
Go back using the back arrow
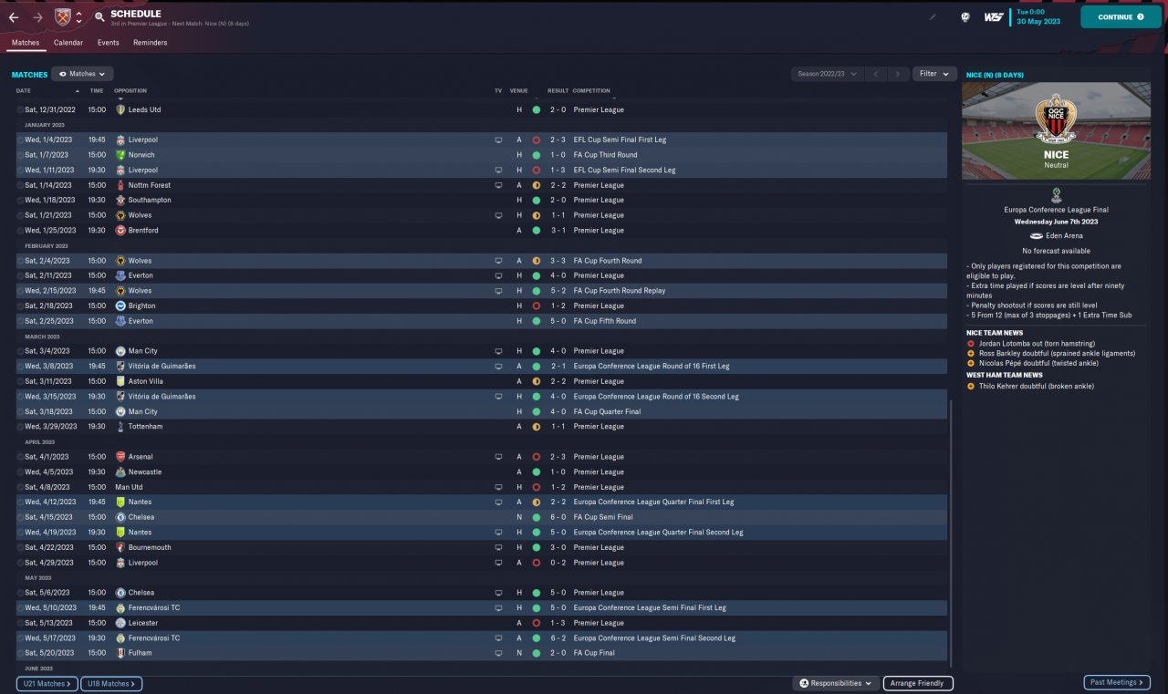[x=13, y=17]
